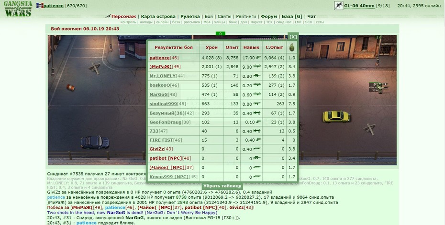This screenshot has height=225, width=445.
Task: Open FIRE FIST[46] player link in table
Action: coord(166,140)
